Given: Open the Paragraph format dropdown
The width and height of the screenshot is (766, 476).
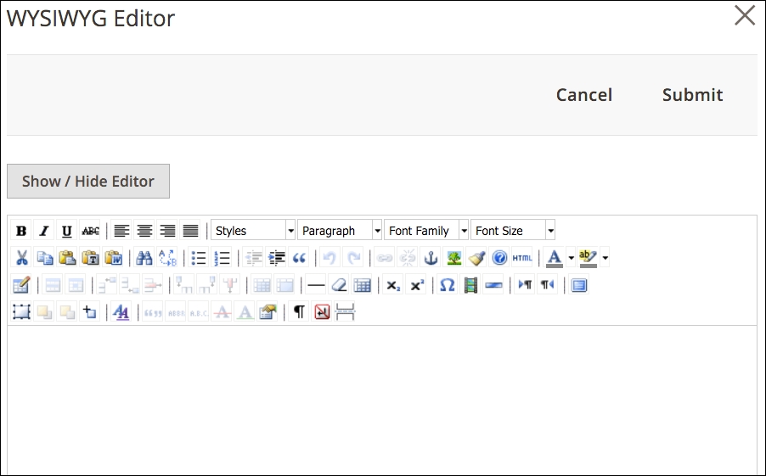Looking at the screenshot, I should tap(340, 231).
